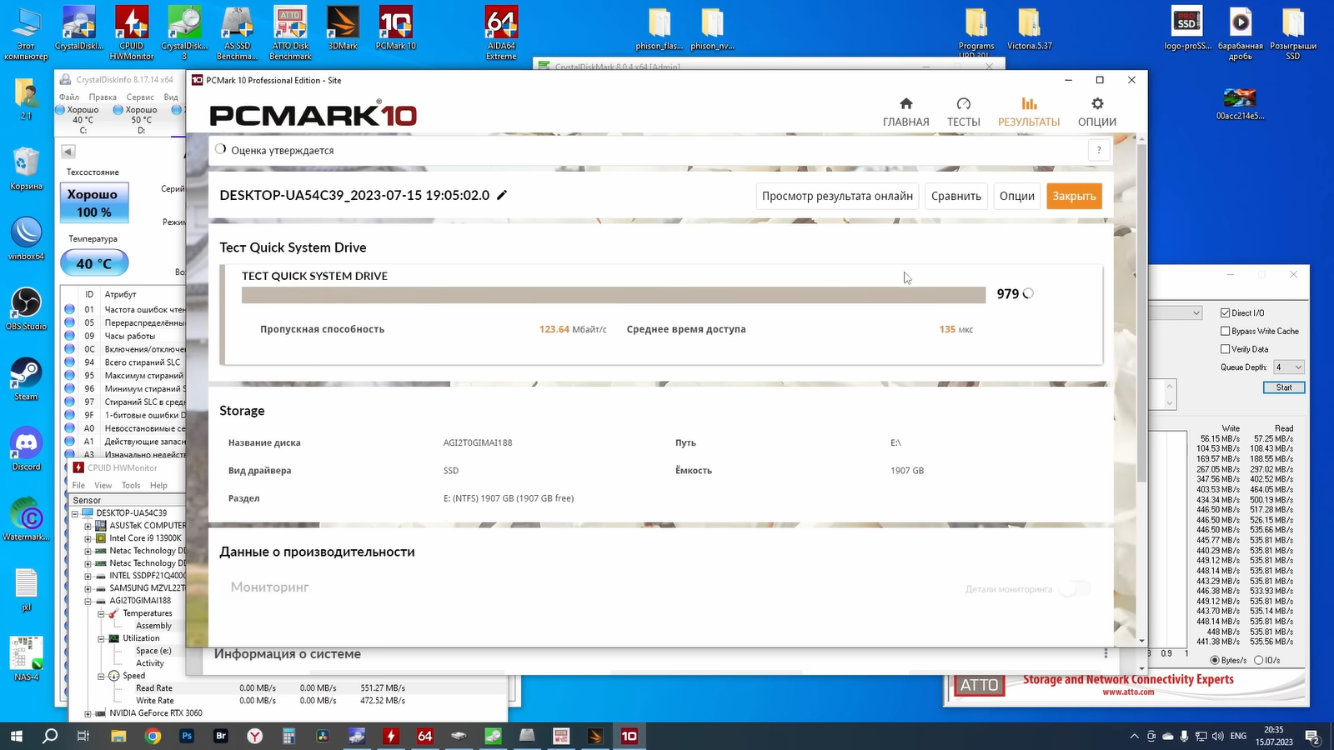
Task: Open the ОПЦИИ gear icon
Action: pyautogui.click(x=1096, y=104)
